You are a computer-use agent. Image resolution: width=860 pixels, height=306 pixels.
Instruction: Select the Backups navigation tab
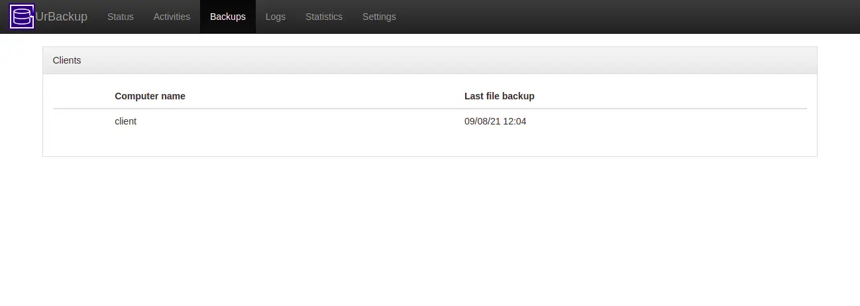(228, 17)
